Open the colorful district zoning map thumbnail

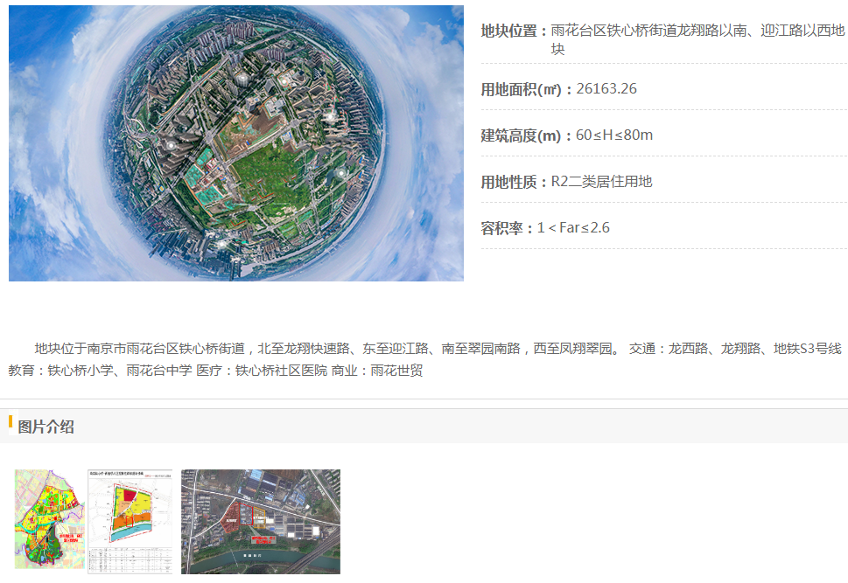(x=49, y=518)
